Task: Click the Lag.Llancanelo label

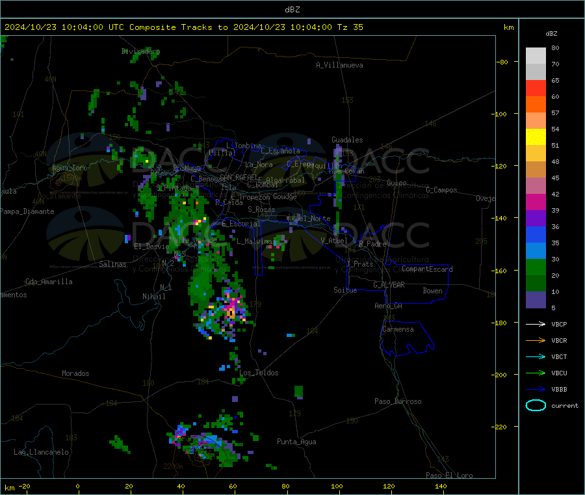Action: click(42, 452)
